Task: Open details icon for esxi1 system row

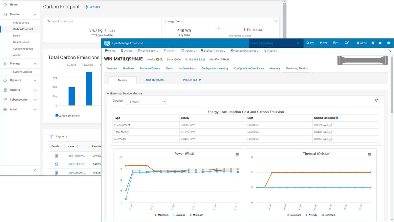Action: pos(56,156)
